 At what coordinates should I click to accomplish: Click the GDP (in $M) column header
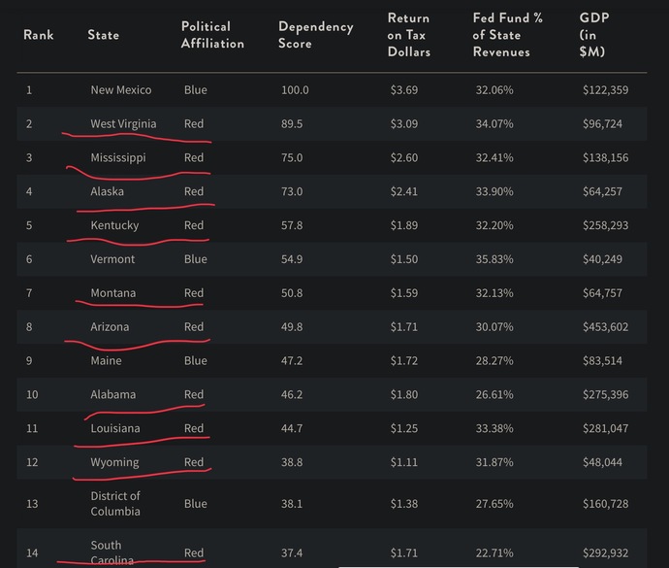(x=594, y=35)
